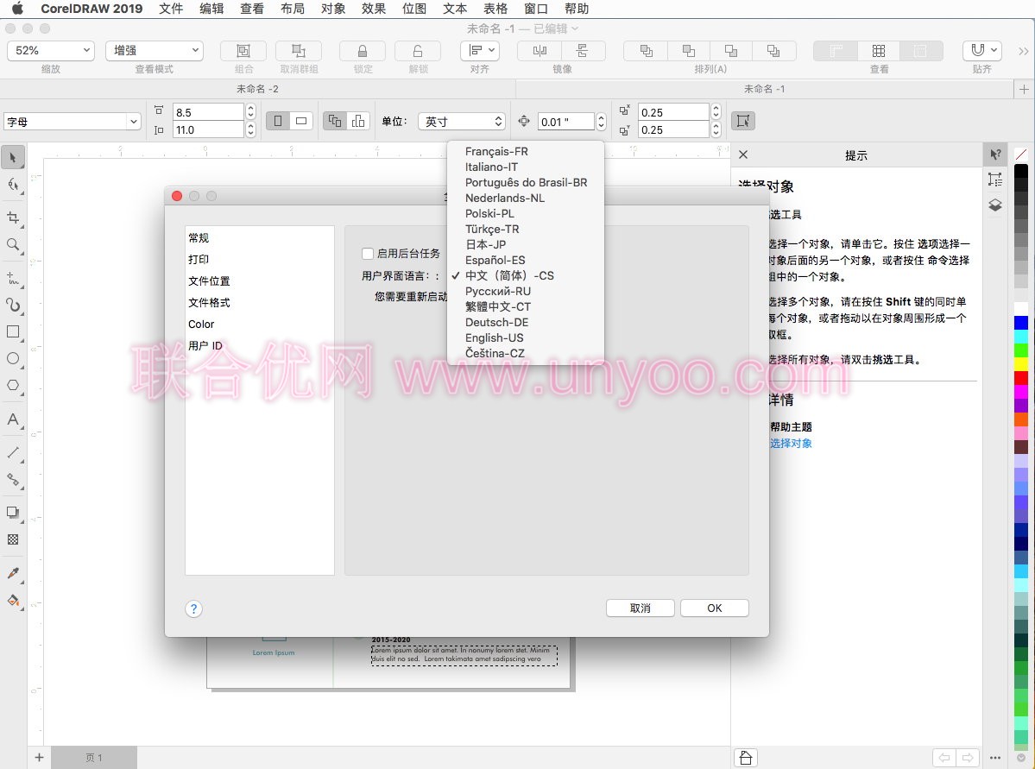
Task: Click the page width stepper arrows
Action: (251, 112)
